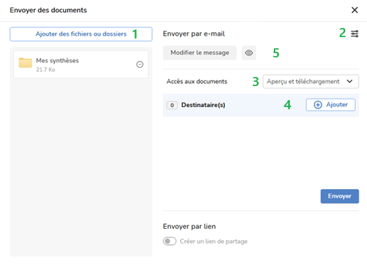Screen dimensions: 367x266
Task: Add a recipient with the Ajouter button
Action: 331,105
